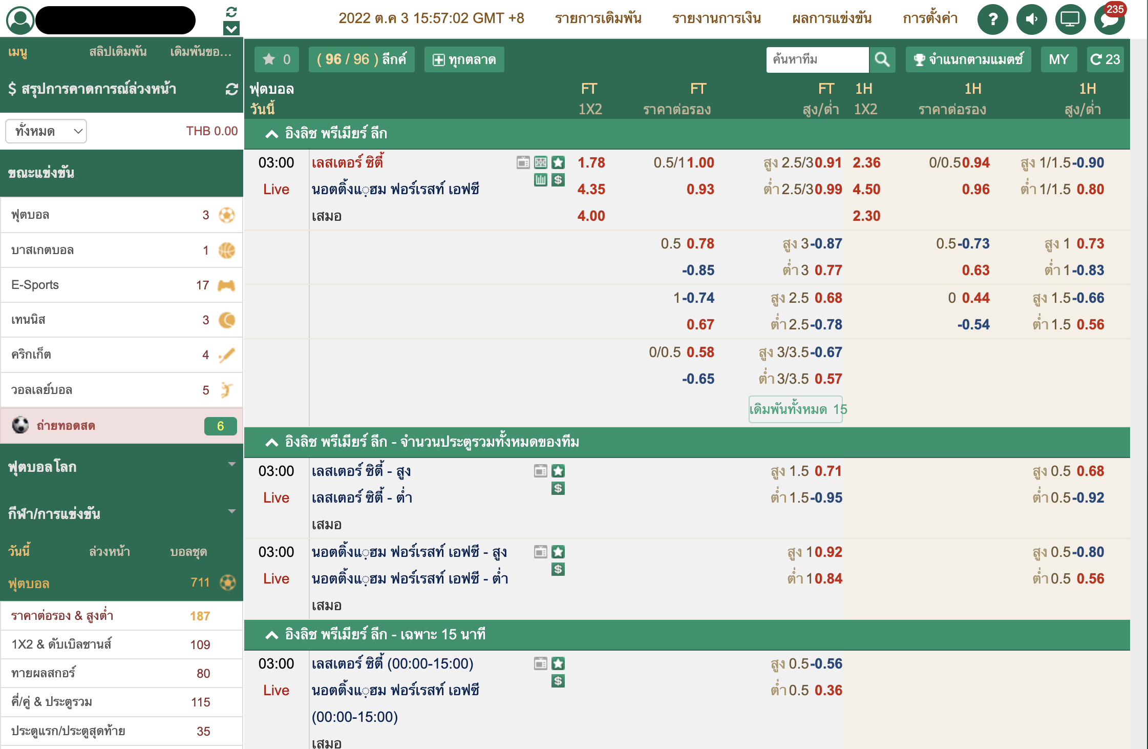Expand the ทุกตลาด all markets button
1148x749 pixels.
464,59
